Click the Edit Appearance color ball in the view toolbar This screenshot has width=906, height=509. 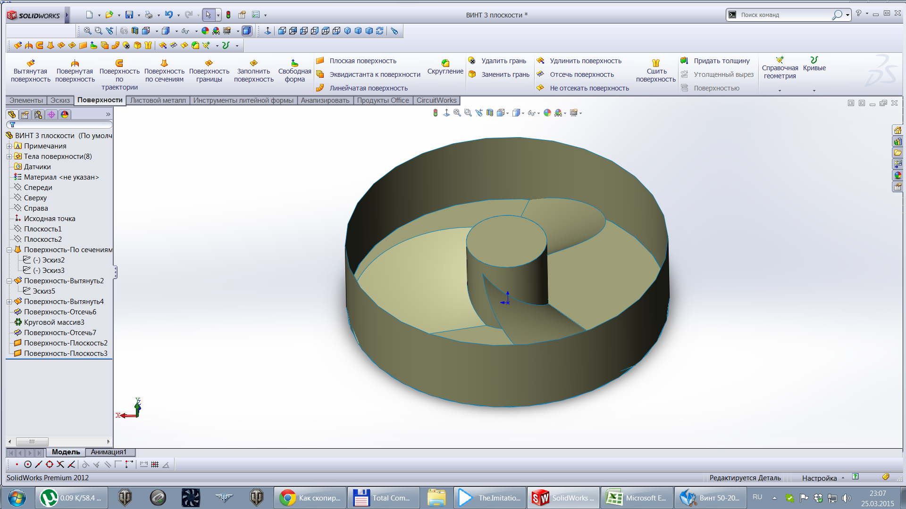click(547, 113)
